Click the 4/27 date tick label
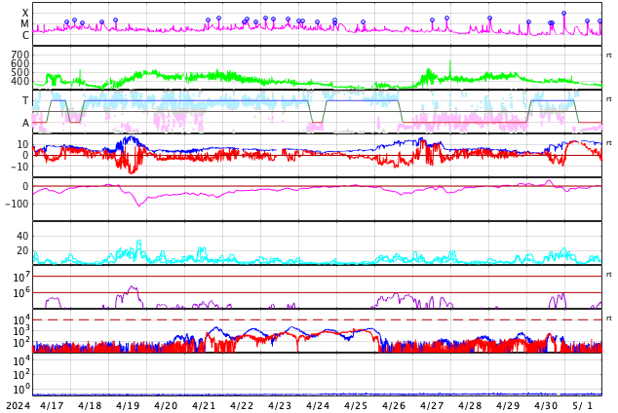 pyautogui.click(x=432, y=405)
